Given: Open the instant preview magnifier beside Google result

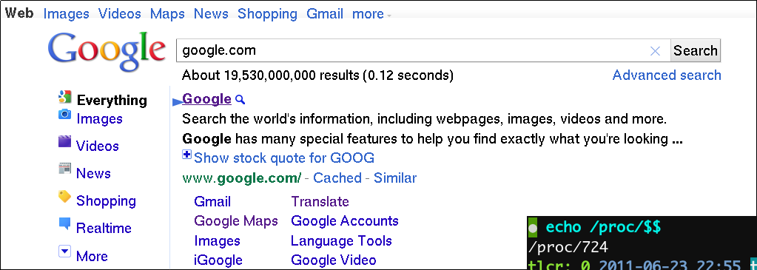Looking at the screenshot, I should [240, 100].
